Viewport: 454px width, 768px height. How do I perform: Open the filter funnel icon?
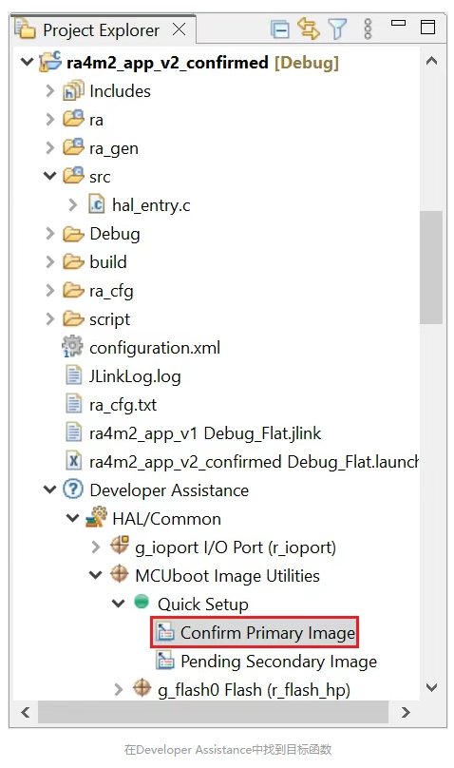click(x=337, y=29)
